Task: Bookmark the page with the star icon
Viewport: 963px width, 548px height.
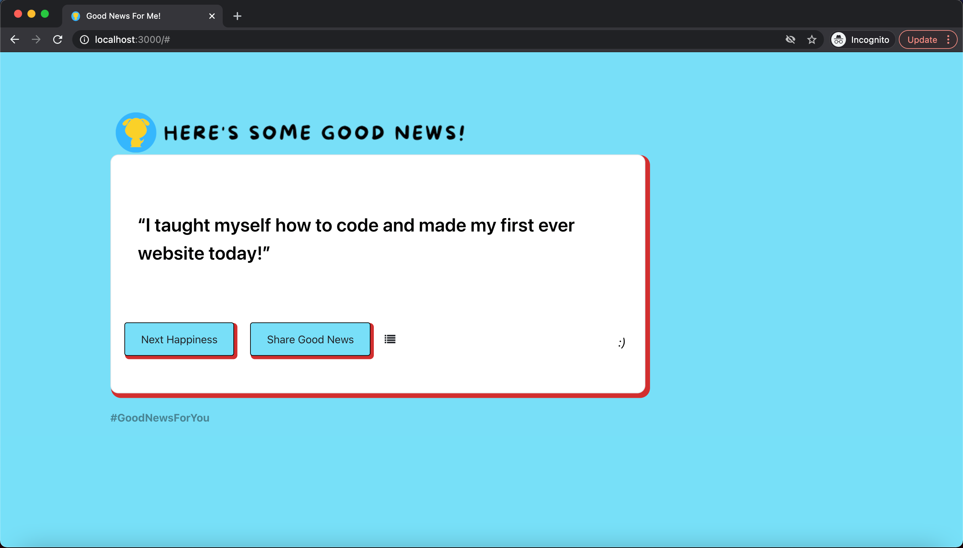Action: point(812,39)
